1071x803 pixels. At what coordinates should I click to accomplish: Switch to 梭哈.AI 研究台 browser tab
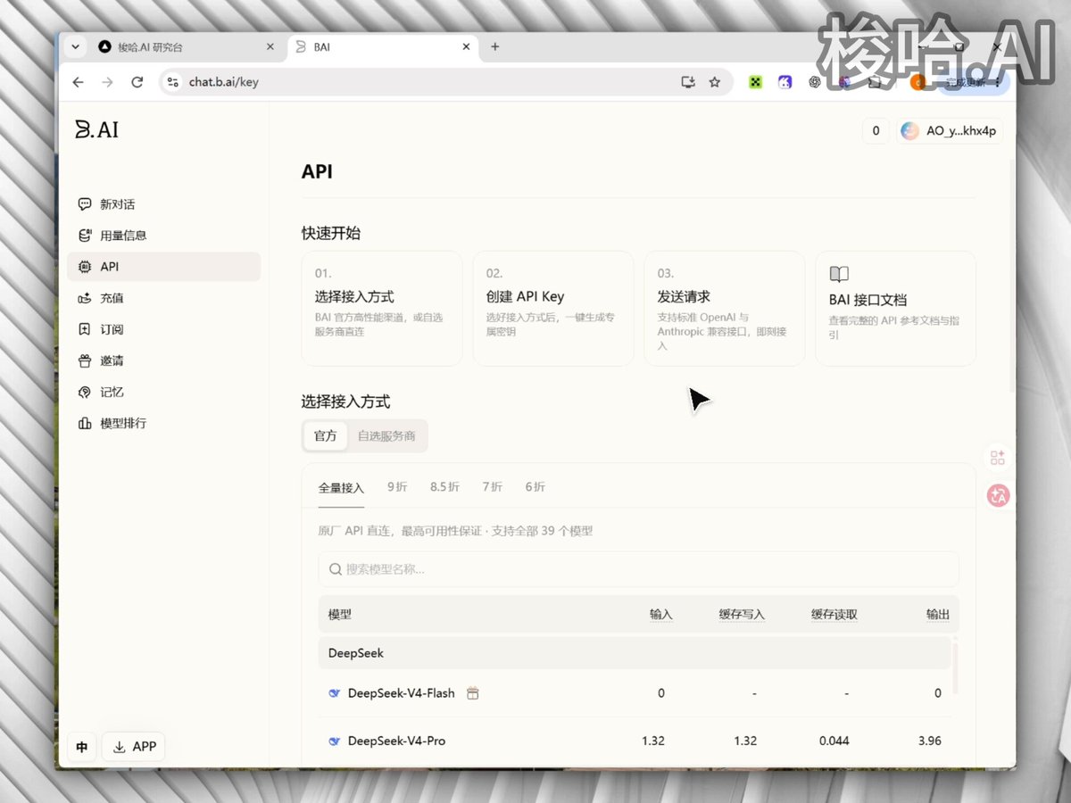(187, 47)
